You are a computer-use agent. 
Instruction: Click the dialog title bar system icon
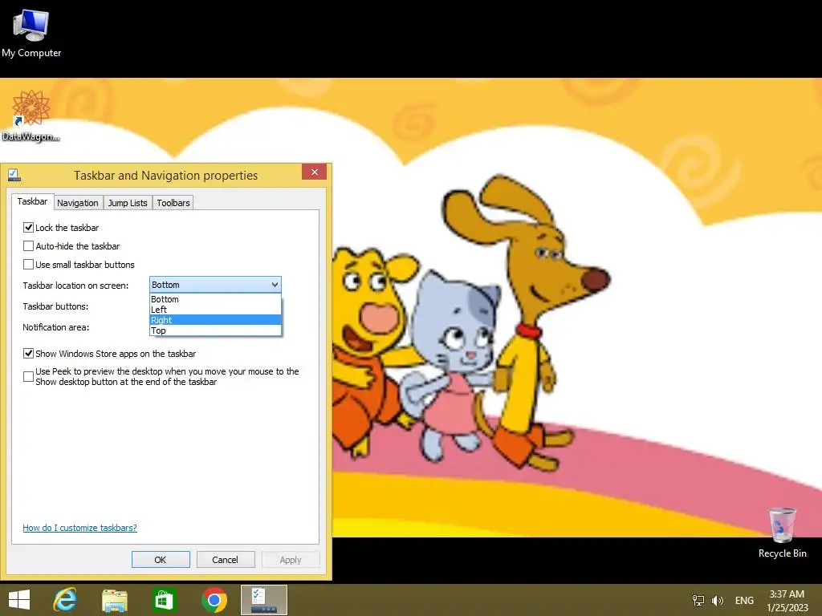click(x=14, y=175)
